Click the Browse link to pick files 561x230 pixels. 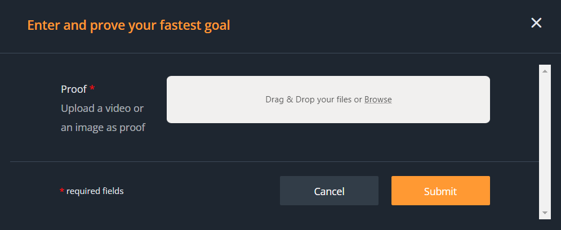378,100
